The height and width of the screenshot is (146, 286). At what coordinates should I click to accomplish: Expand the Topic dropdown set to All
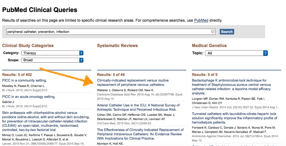[x=236, y=53]
